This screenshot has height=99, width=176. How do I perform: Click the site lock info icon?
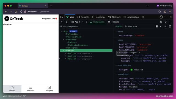click(x=25, y=12)
